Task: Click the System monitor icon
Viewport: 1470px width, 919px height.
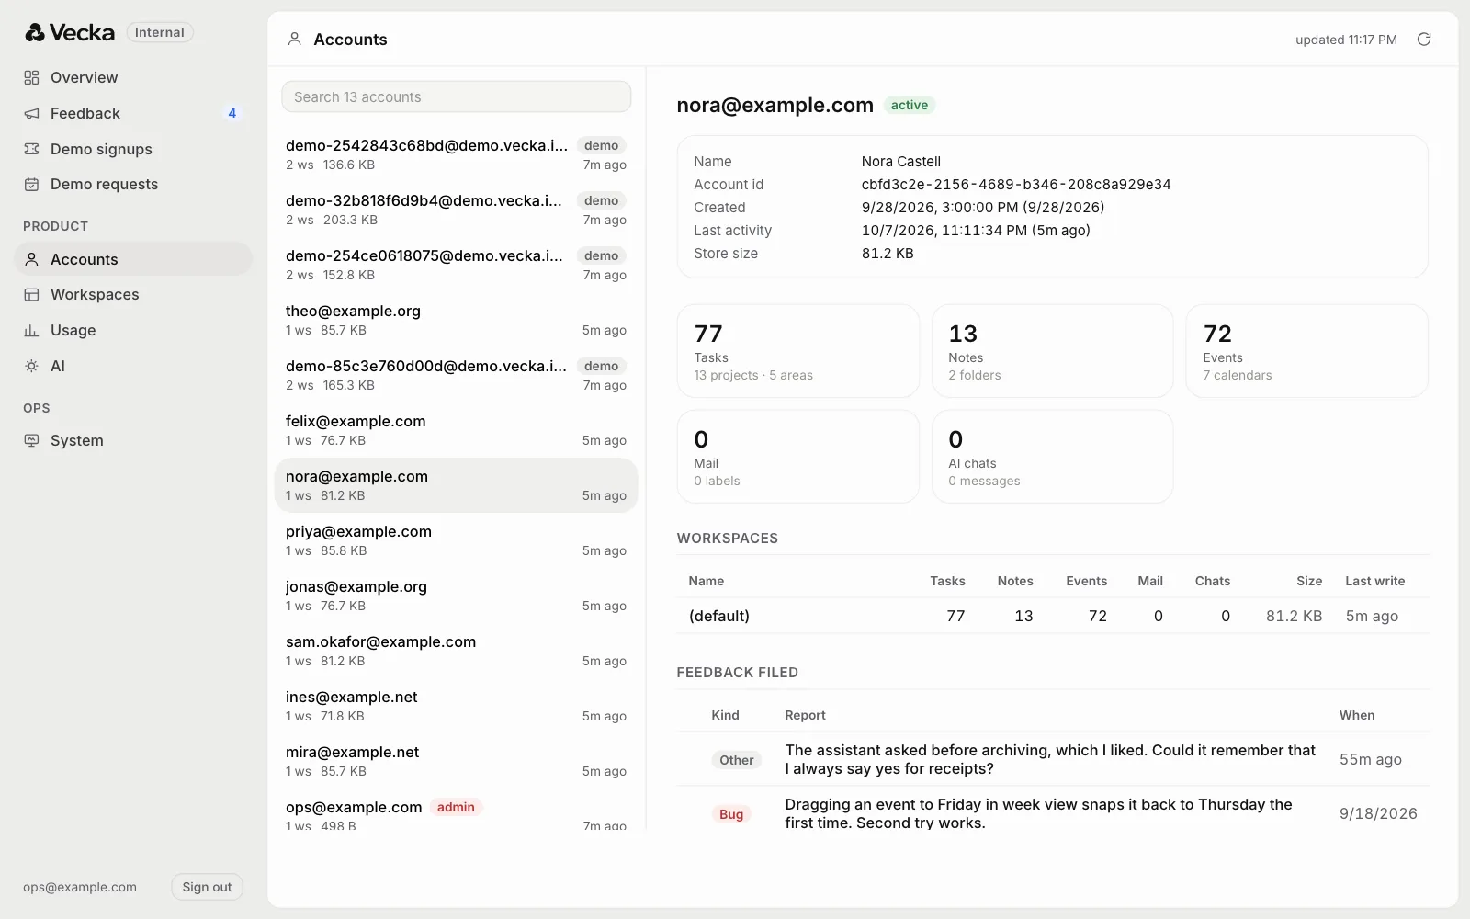Action: [31, 441]
